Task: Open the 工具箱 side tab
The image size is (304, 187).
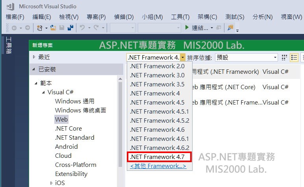Action: click(x=9, y=45)
